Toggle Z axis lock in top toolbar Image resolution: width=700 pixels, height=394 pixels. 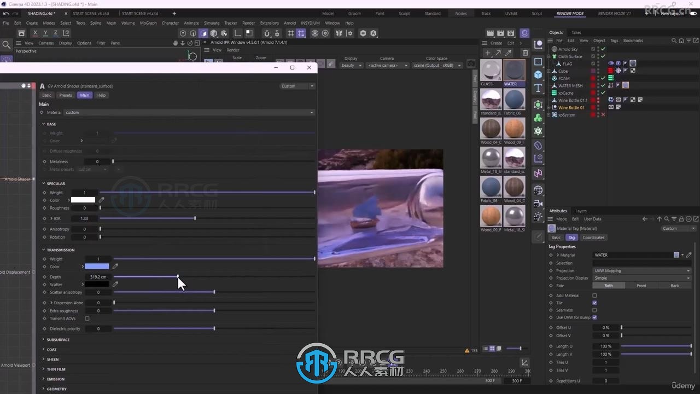point(55,33)
